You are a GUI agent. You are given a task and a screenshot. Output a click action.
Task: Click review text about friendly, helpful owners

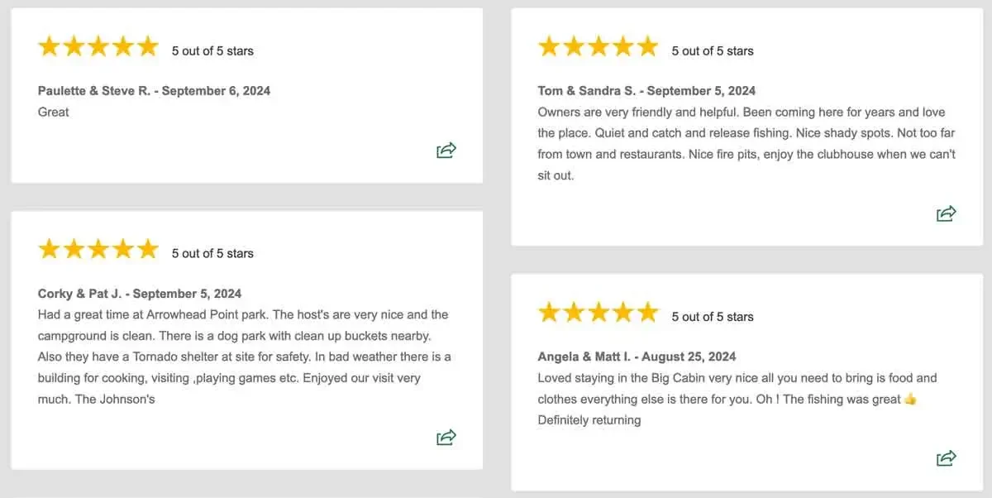tap(746, 144)
